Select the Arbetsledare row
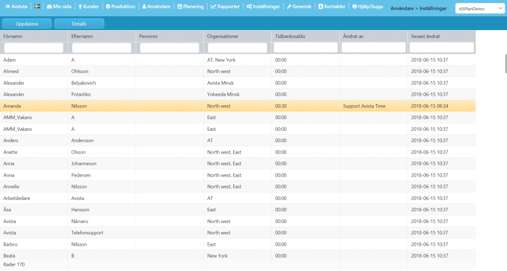This screenshot has height=271, width=507. click(x=238, y=198)
